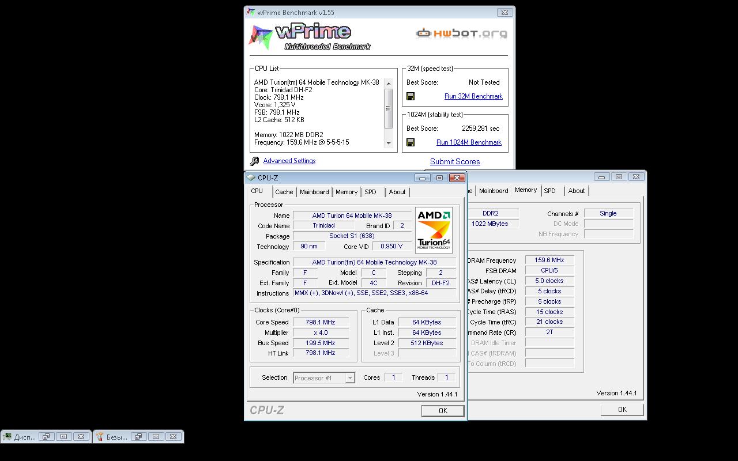This screenshot has height=461, width=738.
Task: Click the Instructions field MMX (+), 3DNow!
Action: (x=374, y=293)
